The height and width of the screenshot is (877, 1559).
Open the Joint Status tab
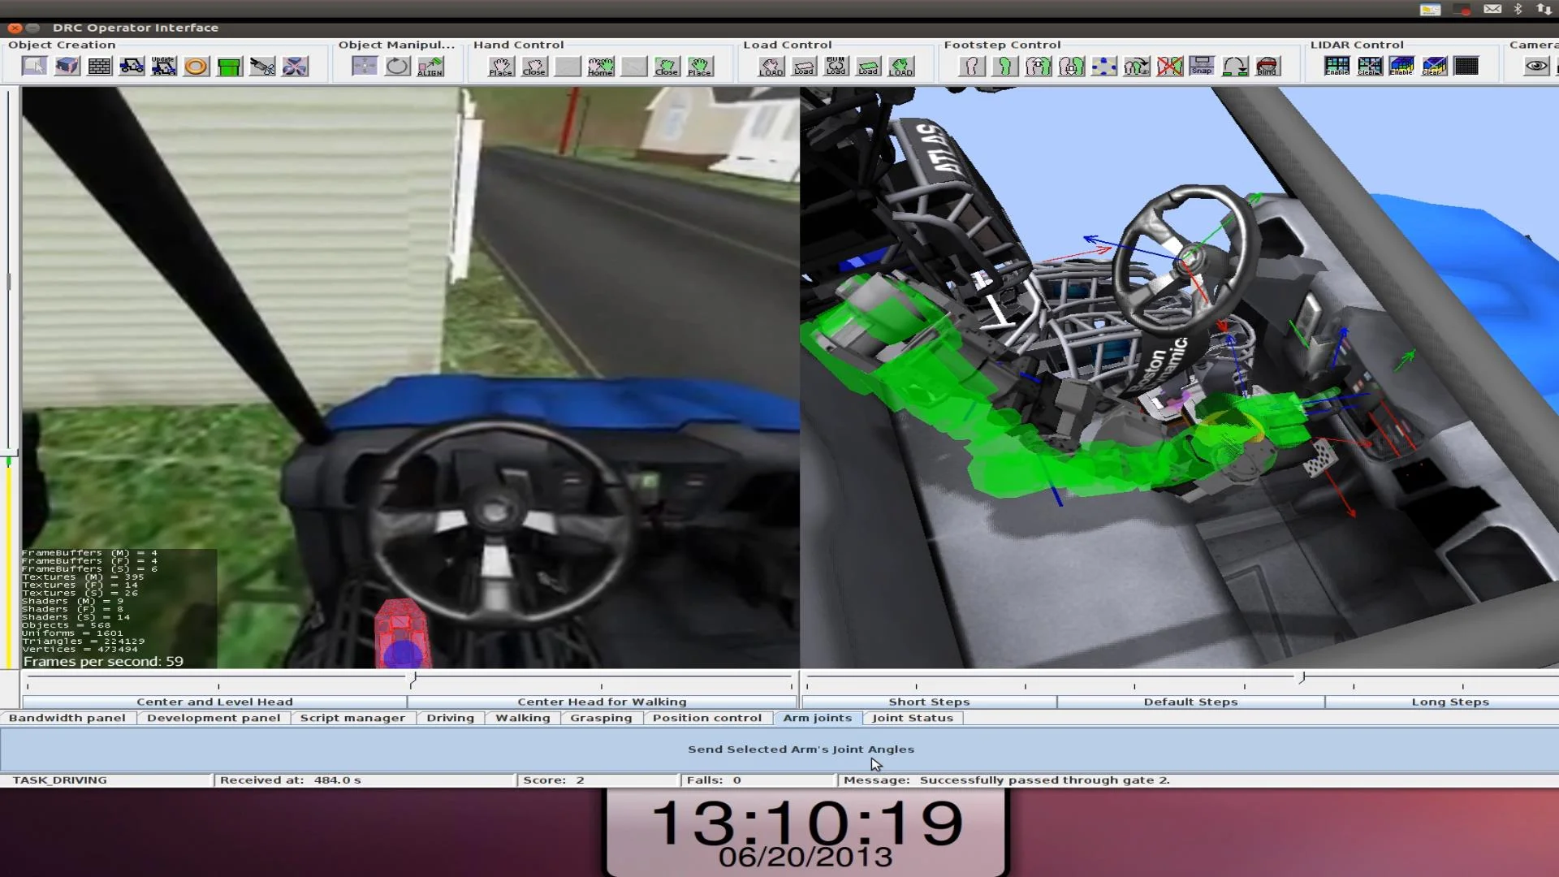(913, 718)
